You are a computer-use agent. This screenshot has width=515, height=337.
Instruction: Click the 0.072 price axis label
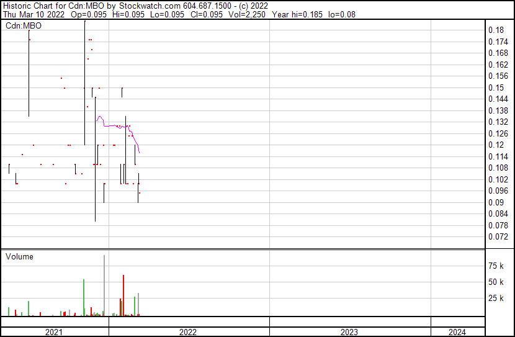pyautogui.click(x=498, y=237)
